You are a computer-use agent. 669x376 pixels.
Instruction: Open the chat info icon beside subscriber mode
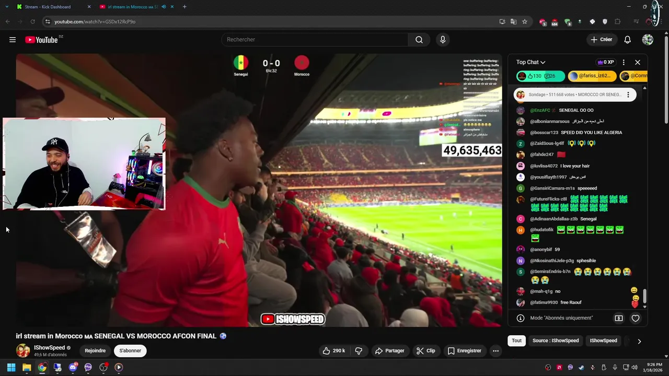(521, 318)
